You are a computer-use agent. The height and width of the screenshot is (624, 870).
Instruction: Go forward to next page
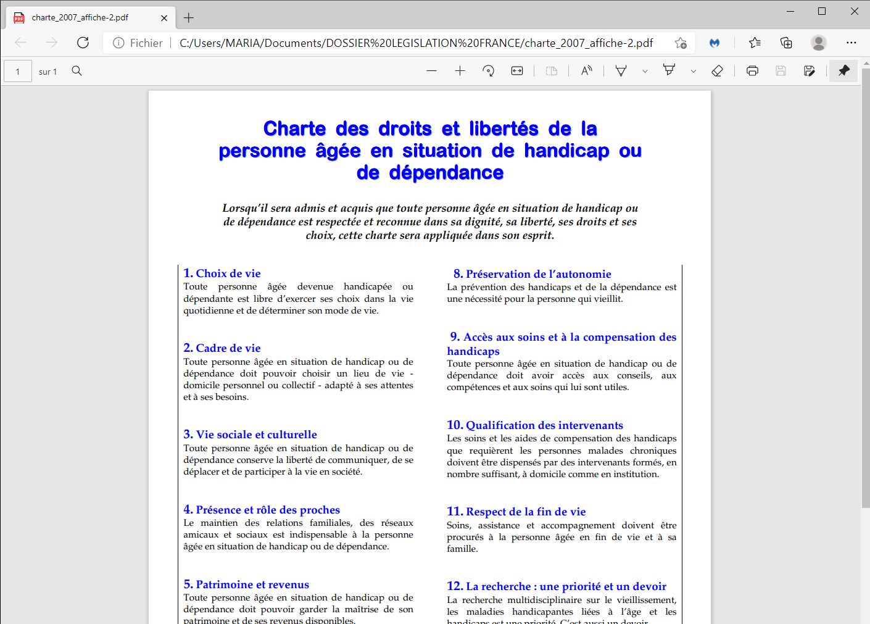click(x=52, y=43)
